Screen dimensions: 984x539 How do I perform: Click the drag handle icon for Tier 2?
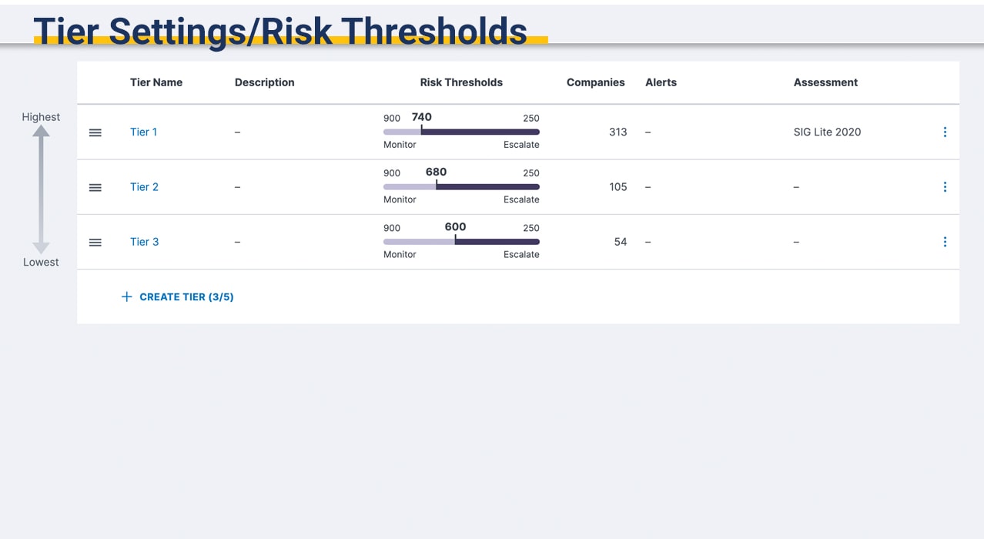click(x=95, y=187)
